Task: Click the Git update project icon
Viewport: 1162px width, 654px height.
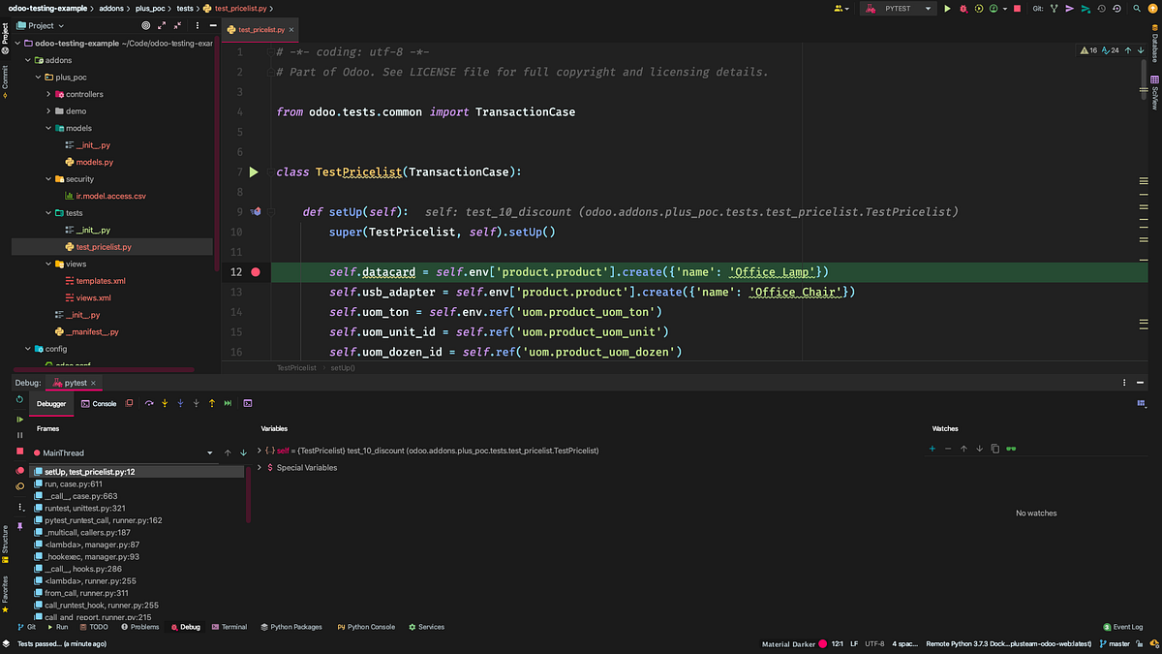Action: point(1054,9)
